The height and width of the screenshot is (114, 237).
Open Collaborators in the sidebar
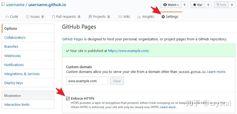point(15,37)
